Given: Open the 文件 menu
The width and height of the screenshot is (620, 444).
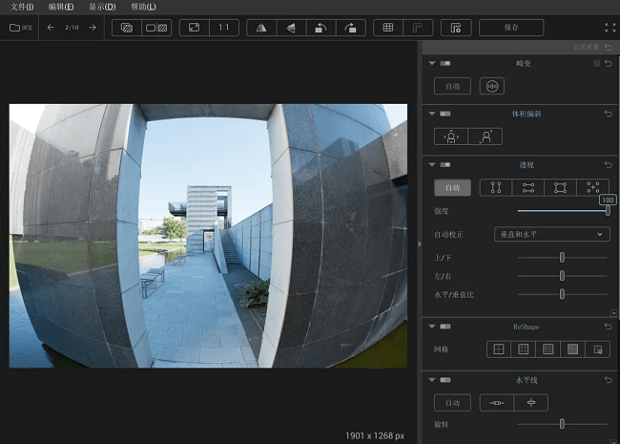Looking at the screenshot, I should (x=22, y=7).
